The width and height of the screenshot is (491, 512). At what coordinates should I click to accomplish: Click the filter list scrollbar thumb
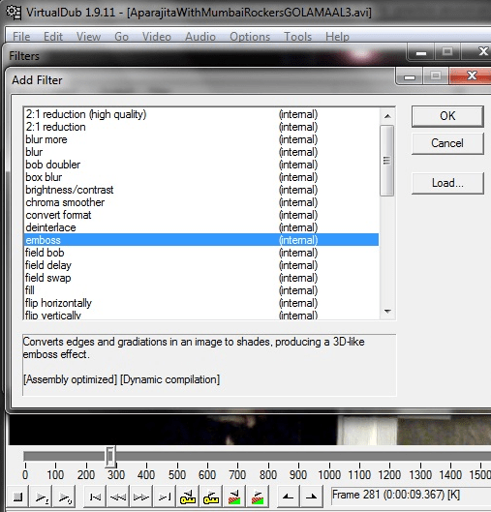click(x=387, y=161)
